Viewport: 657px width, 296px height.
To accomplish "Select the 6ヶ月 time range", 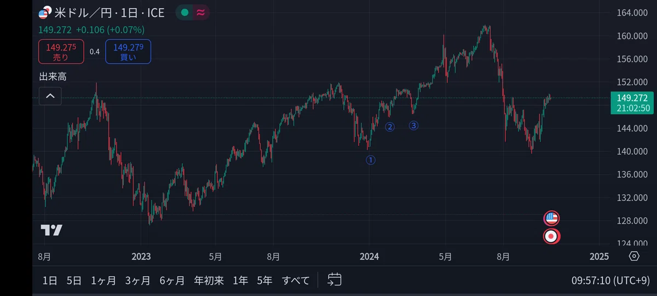I will [172, 281].
